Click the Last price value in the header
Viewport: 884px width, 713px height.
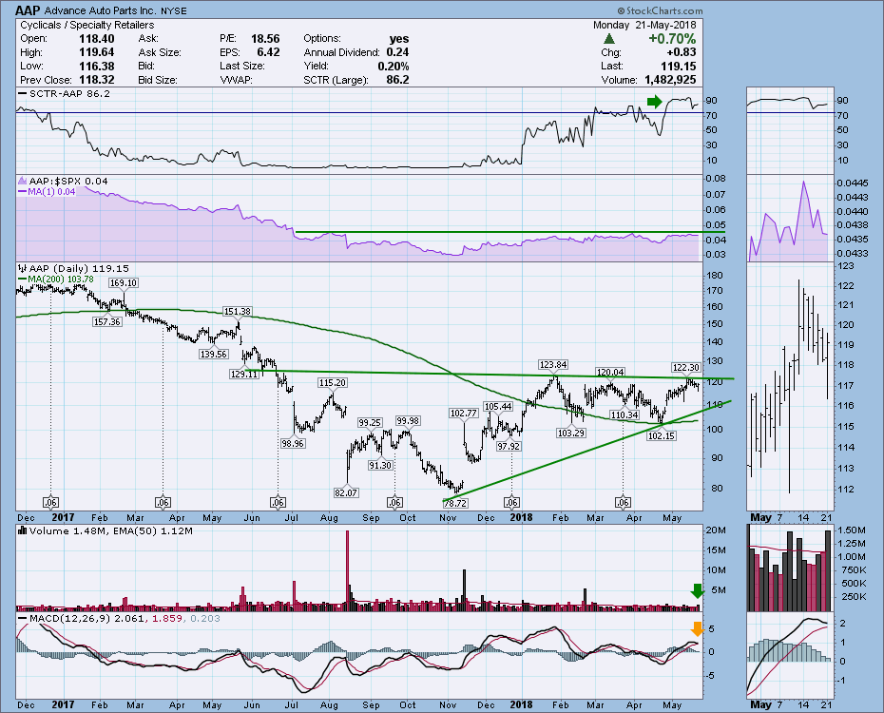click(679, 66)
